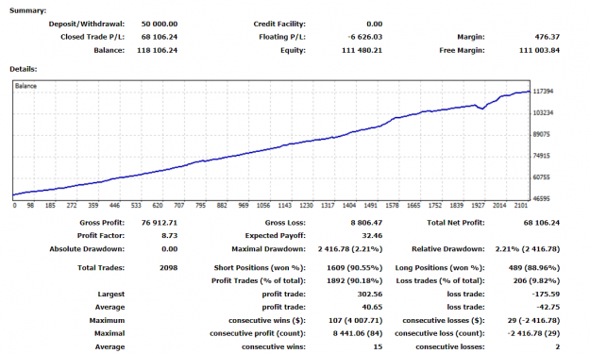
Task: Select the Gross Profit value 76 912.71
Action: point(160,223)
